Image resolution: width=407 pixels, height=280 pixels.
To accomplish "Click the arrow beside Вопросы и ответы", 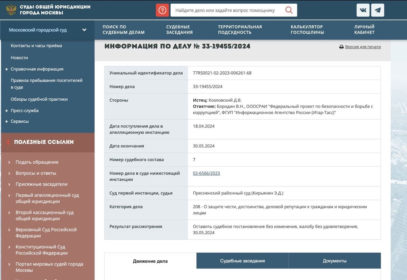I will pos(9,173).
